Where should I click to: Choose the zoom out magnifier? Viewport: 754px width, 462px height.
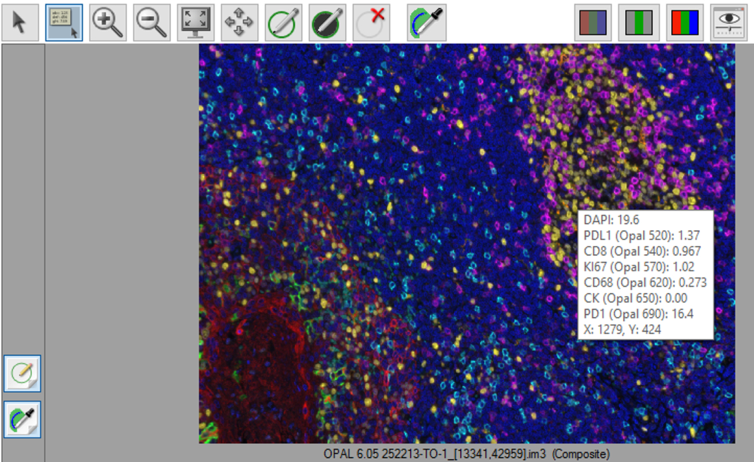coord(152,23)
